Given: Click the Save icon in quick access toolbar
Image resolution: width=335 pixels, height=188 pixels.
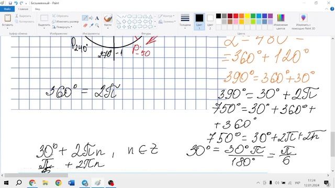Looking at the screenshot, I should [10, 3].
